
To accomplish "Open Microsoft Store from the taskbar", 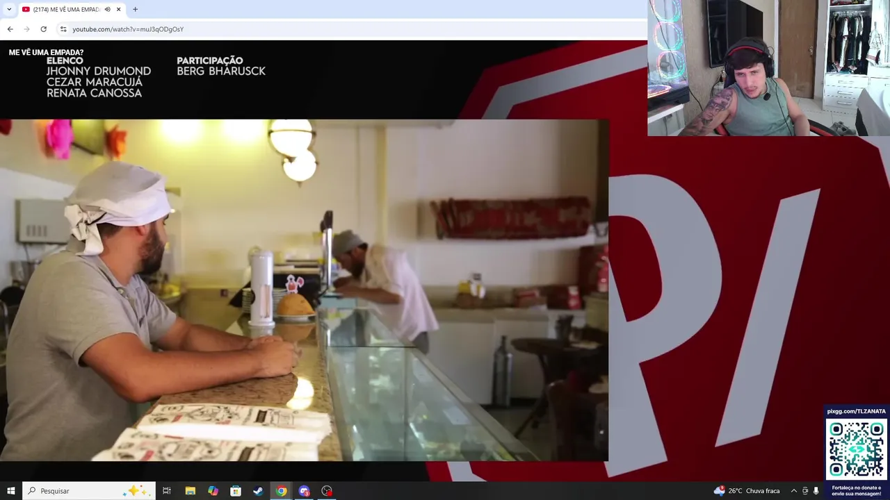I will pos(236,491).
